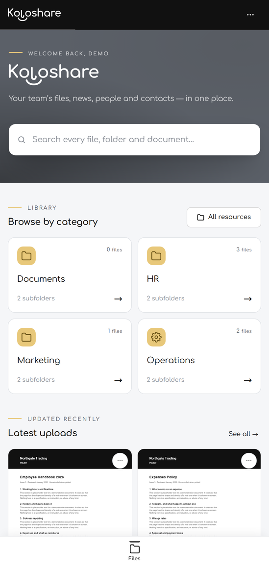
Task: Focus the search every file input field
Action: tap(134, 140)
